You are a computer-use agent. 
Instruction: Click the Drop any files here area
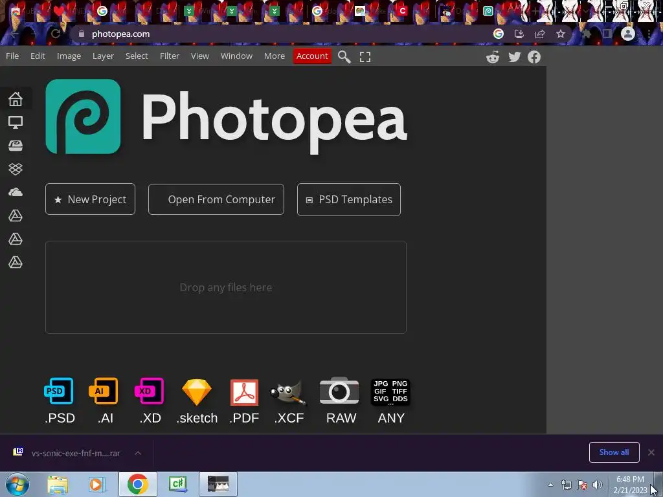pyautogui.click(x=226, y=287)
